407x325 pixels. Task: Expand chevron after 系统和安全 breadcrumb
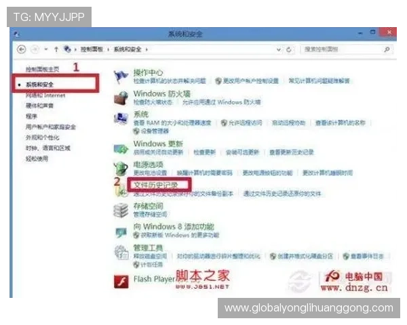147,49
